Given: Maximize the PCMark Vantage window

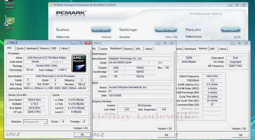Looking at the screenshot, I should [x=237, y=5].
